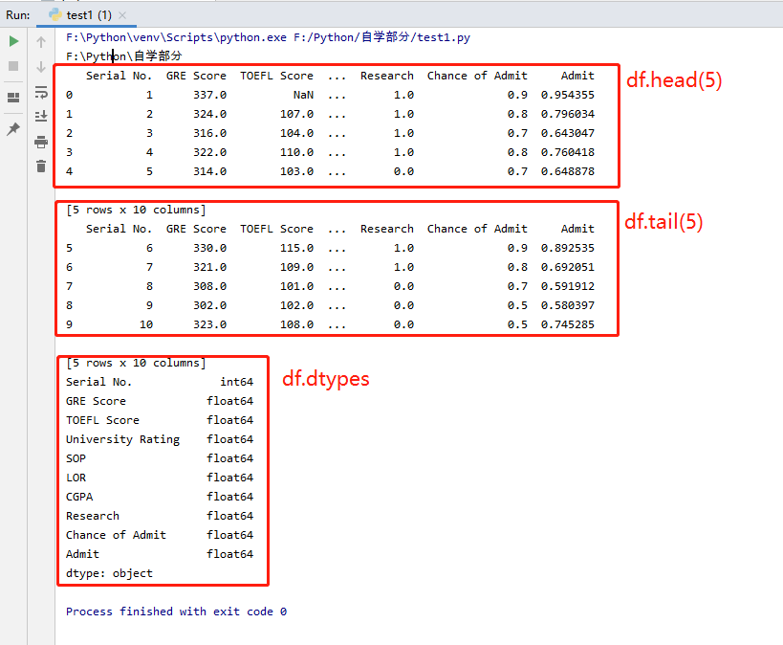The height and width of the screenshot is (645, 783).
Task: Click the Run: tool window label
Action: [x=17, y=14]
